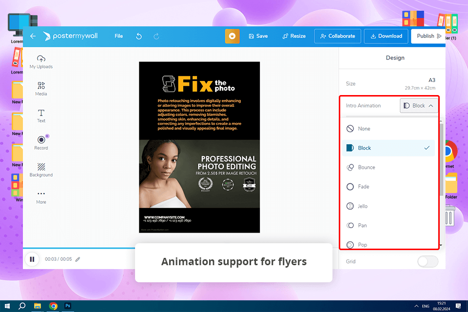Open the More tools menu
468x312 pixels.
tap(41, 197)
